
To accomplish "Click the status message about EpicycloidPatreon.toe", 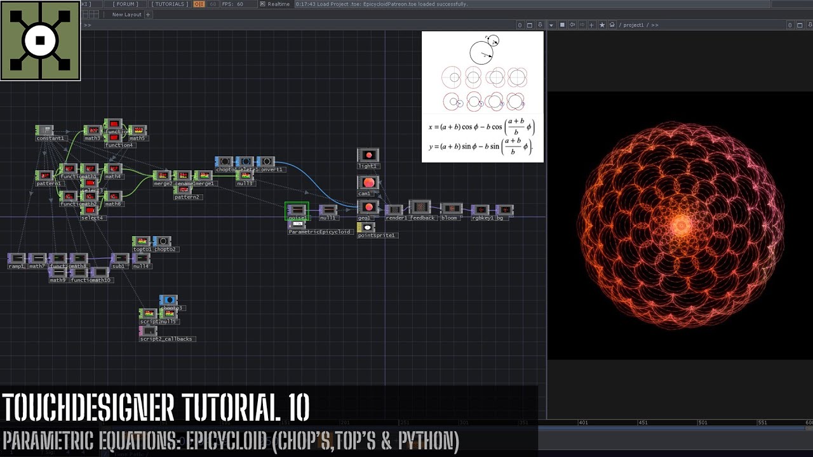I will pos(381,4).
